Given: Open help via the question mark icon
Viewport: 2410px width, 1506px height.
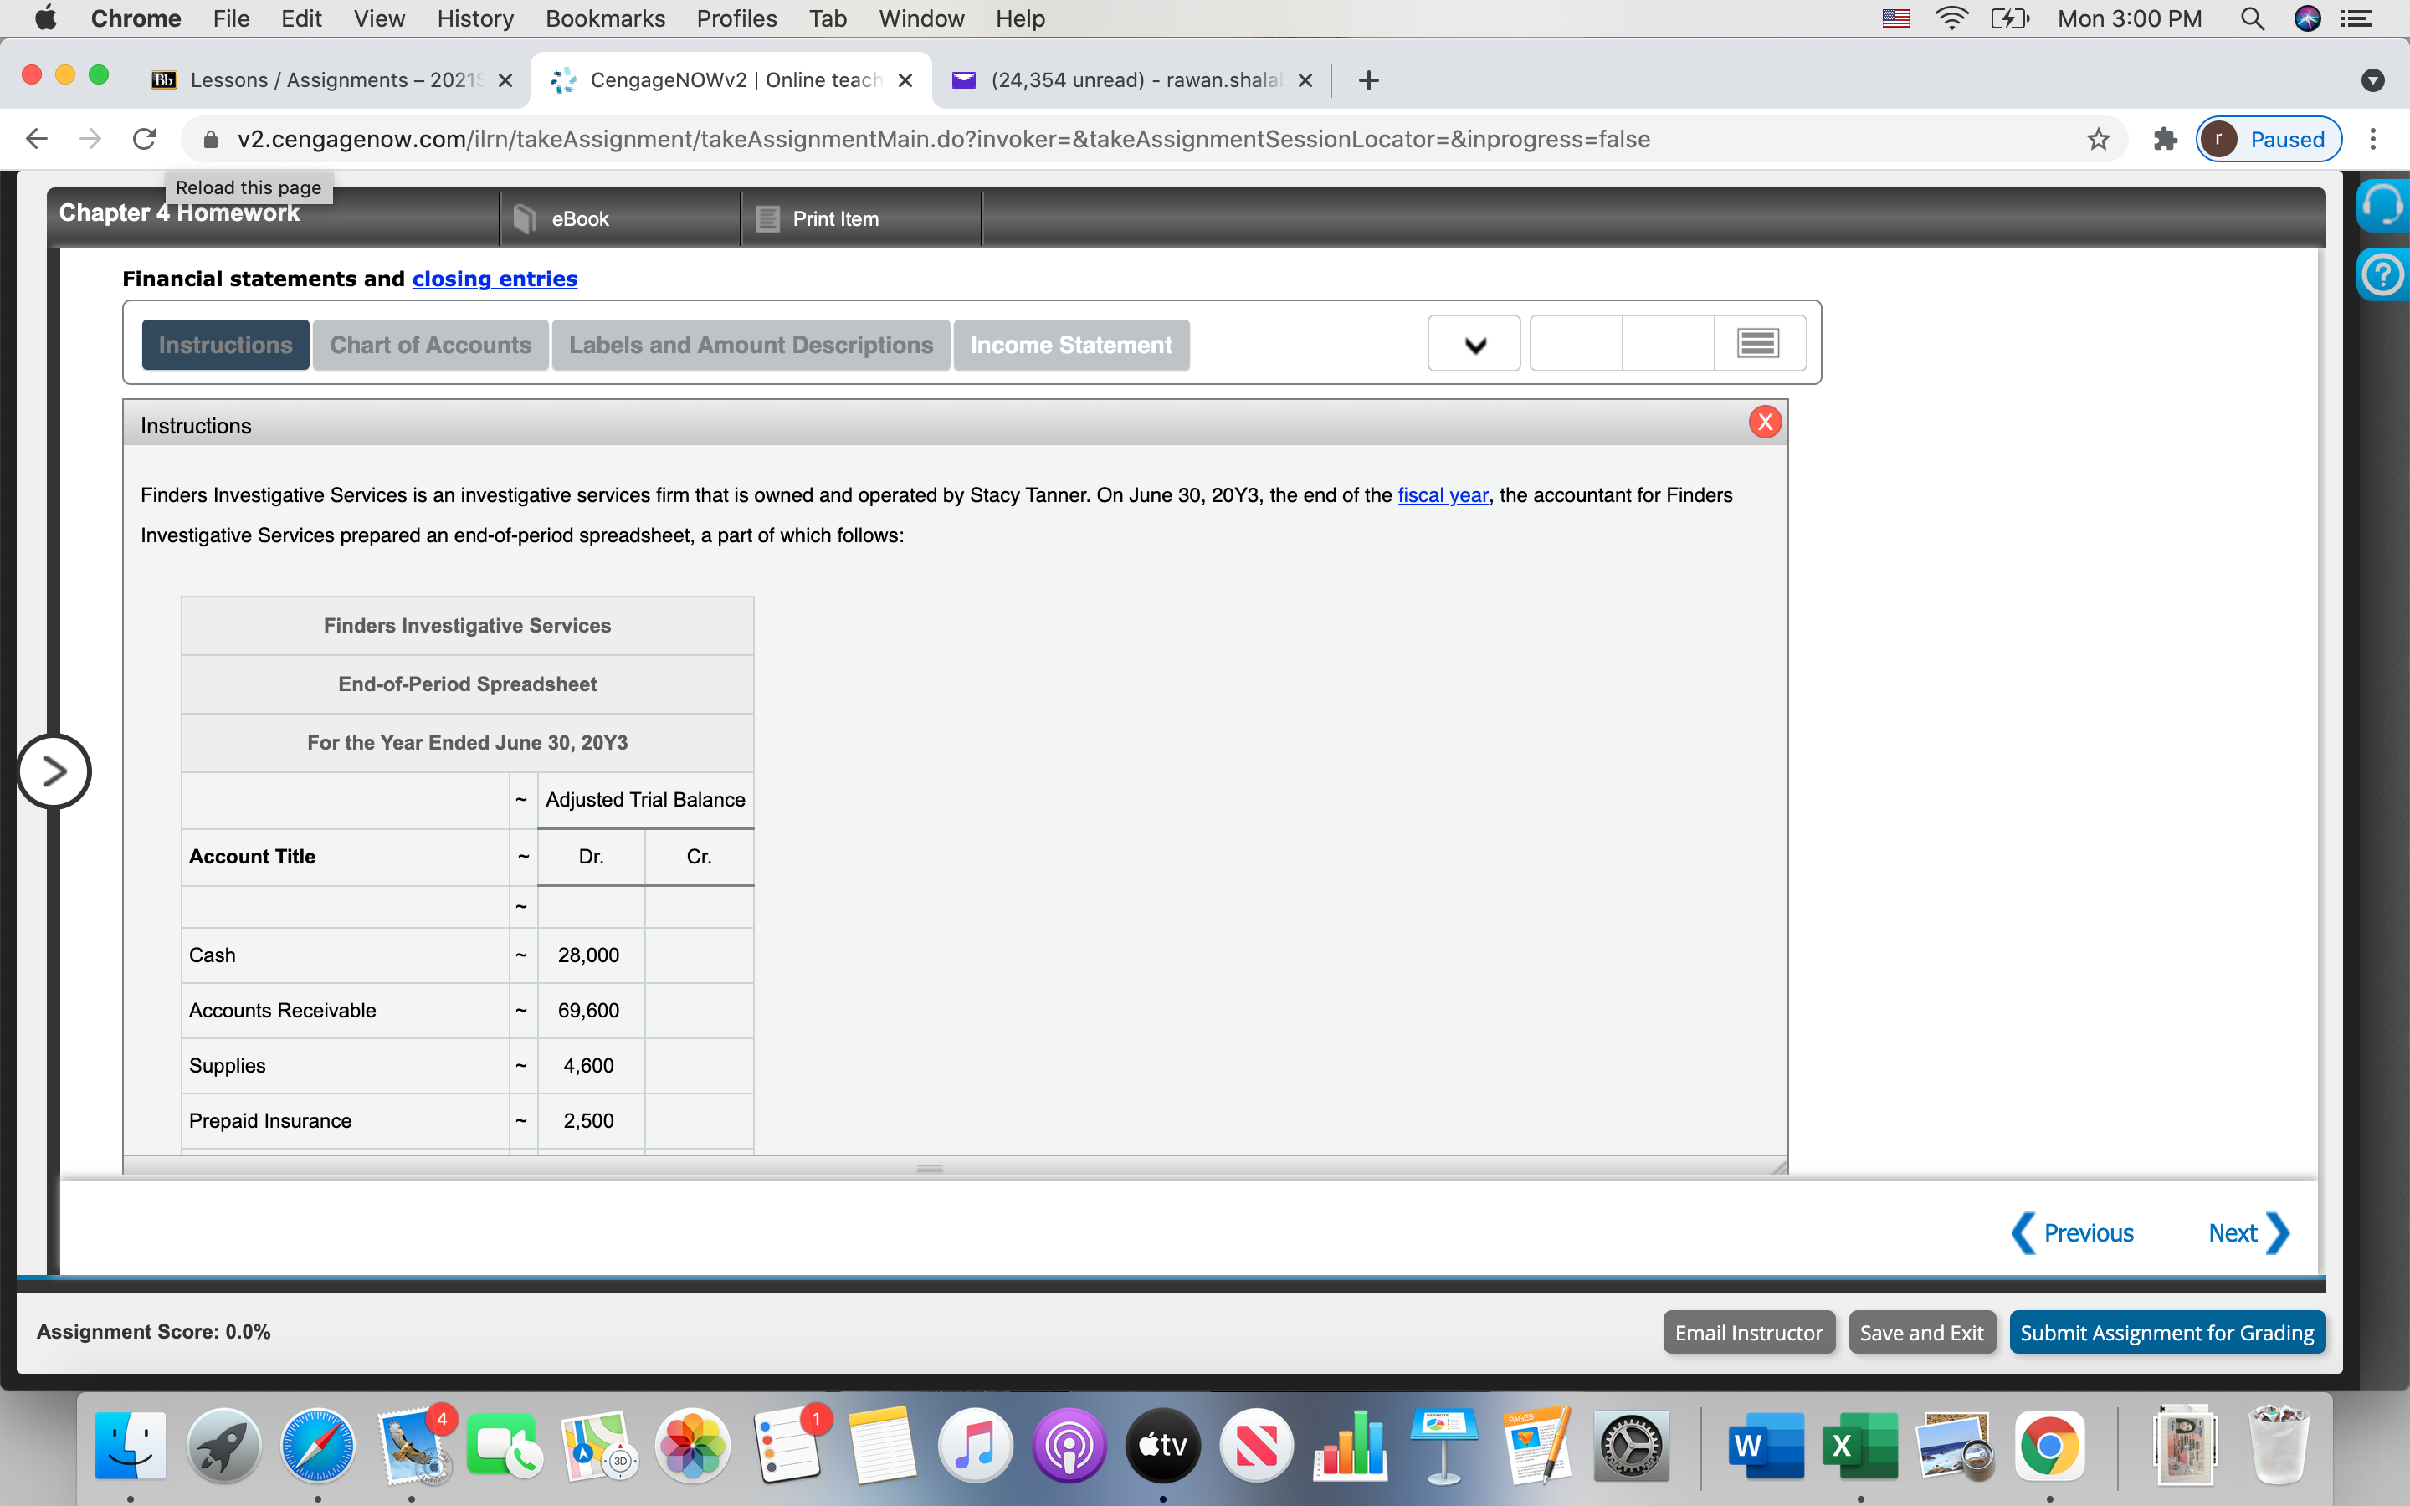Looking at the screenshot, I should click(2385, 275).
